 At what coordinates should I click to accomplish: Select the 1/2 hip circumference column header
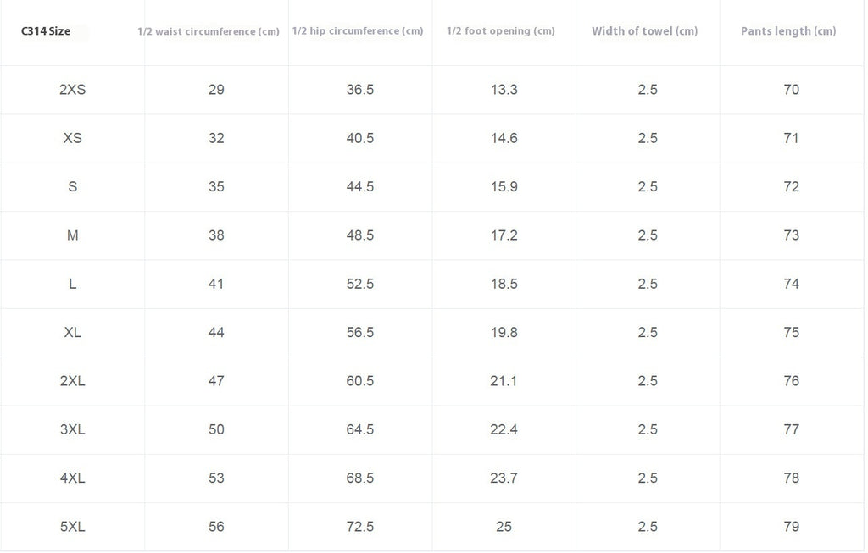pos(358,31)
